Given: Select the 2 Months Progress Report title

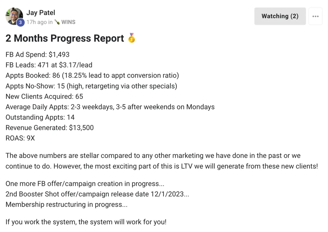Looking at the screenshot, I should (65, 38).
